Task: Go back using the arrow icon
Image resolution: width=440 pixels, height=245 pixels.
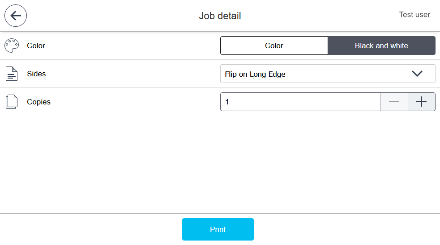Action: pyautogui.click(x=16, y=16)
